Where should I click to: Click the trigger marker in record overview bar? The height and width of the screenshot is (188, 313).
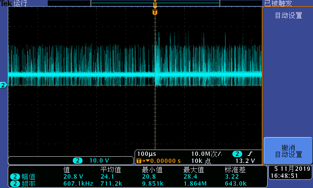(155, 4)
